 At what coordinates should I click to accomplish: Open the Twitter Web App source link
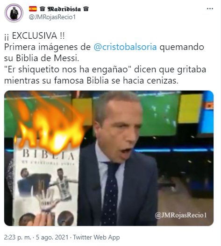96,237
